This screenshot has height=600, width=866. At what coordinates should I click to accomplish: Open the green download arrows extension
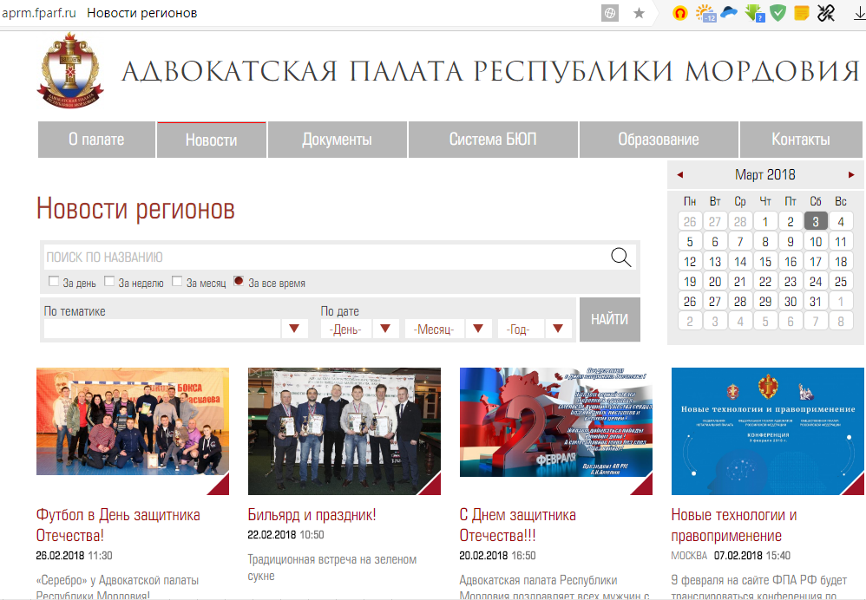[754, 13]
